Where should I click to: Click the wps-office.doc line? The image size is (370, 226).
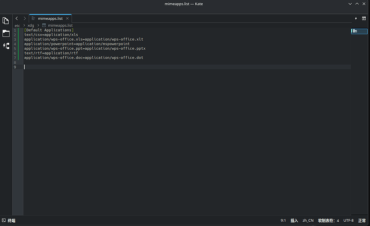(84, 58)
